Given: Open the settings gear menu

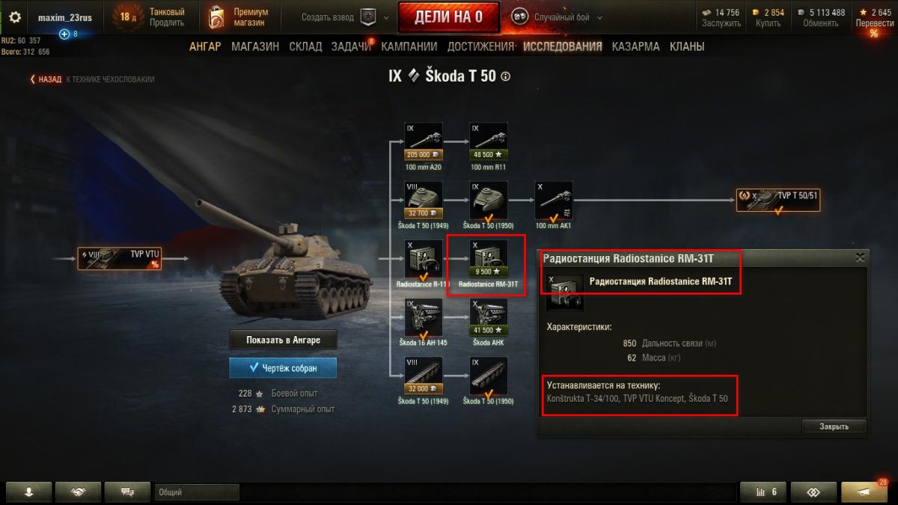Looking at the screenshot, I should [15, 17].
